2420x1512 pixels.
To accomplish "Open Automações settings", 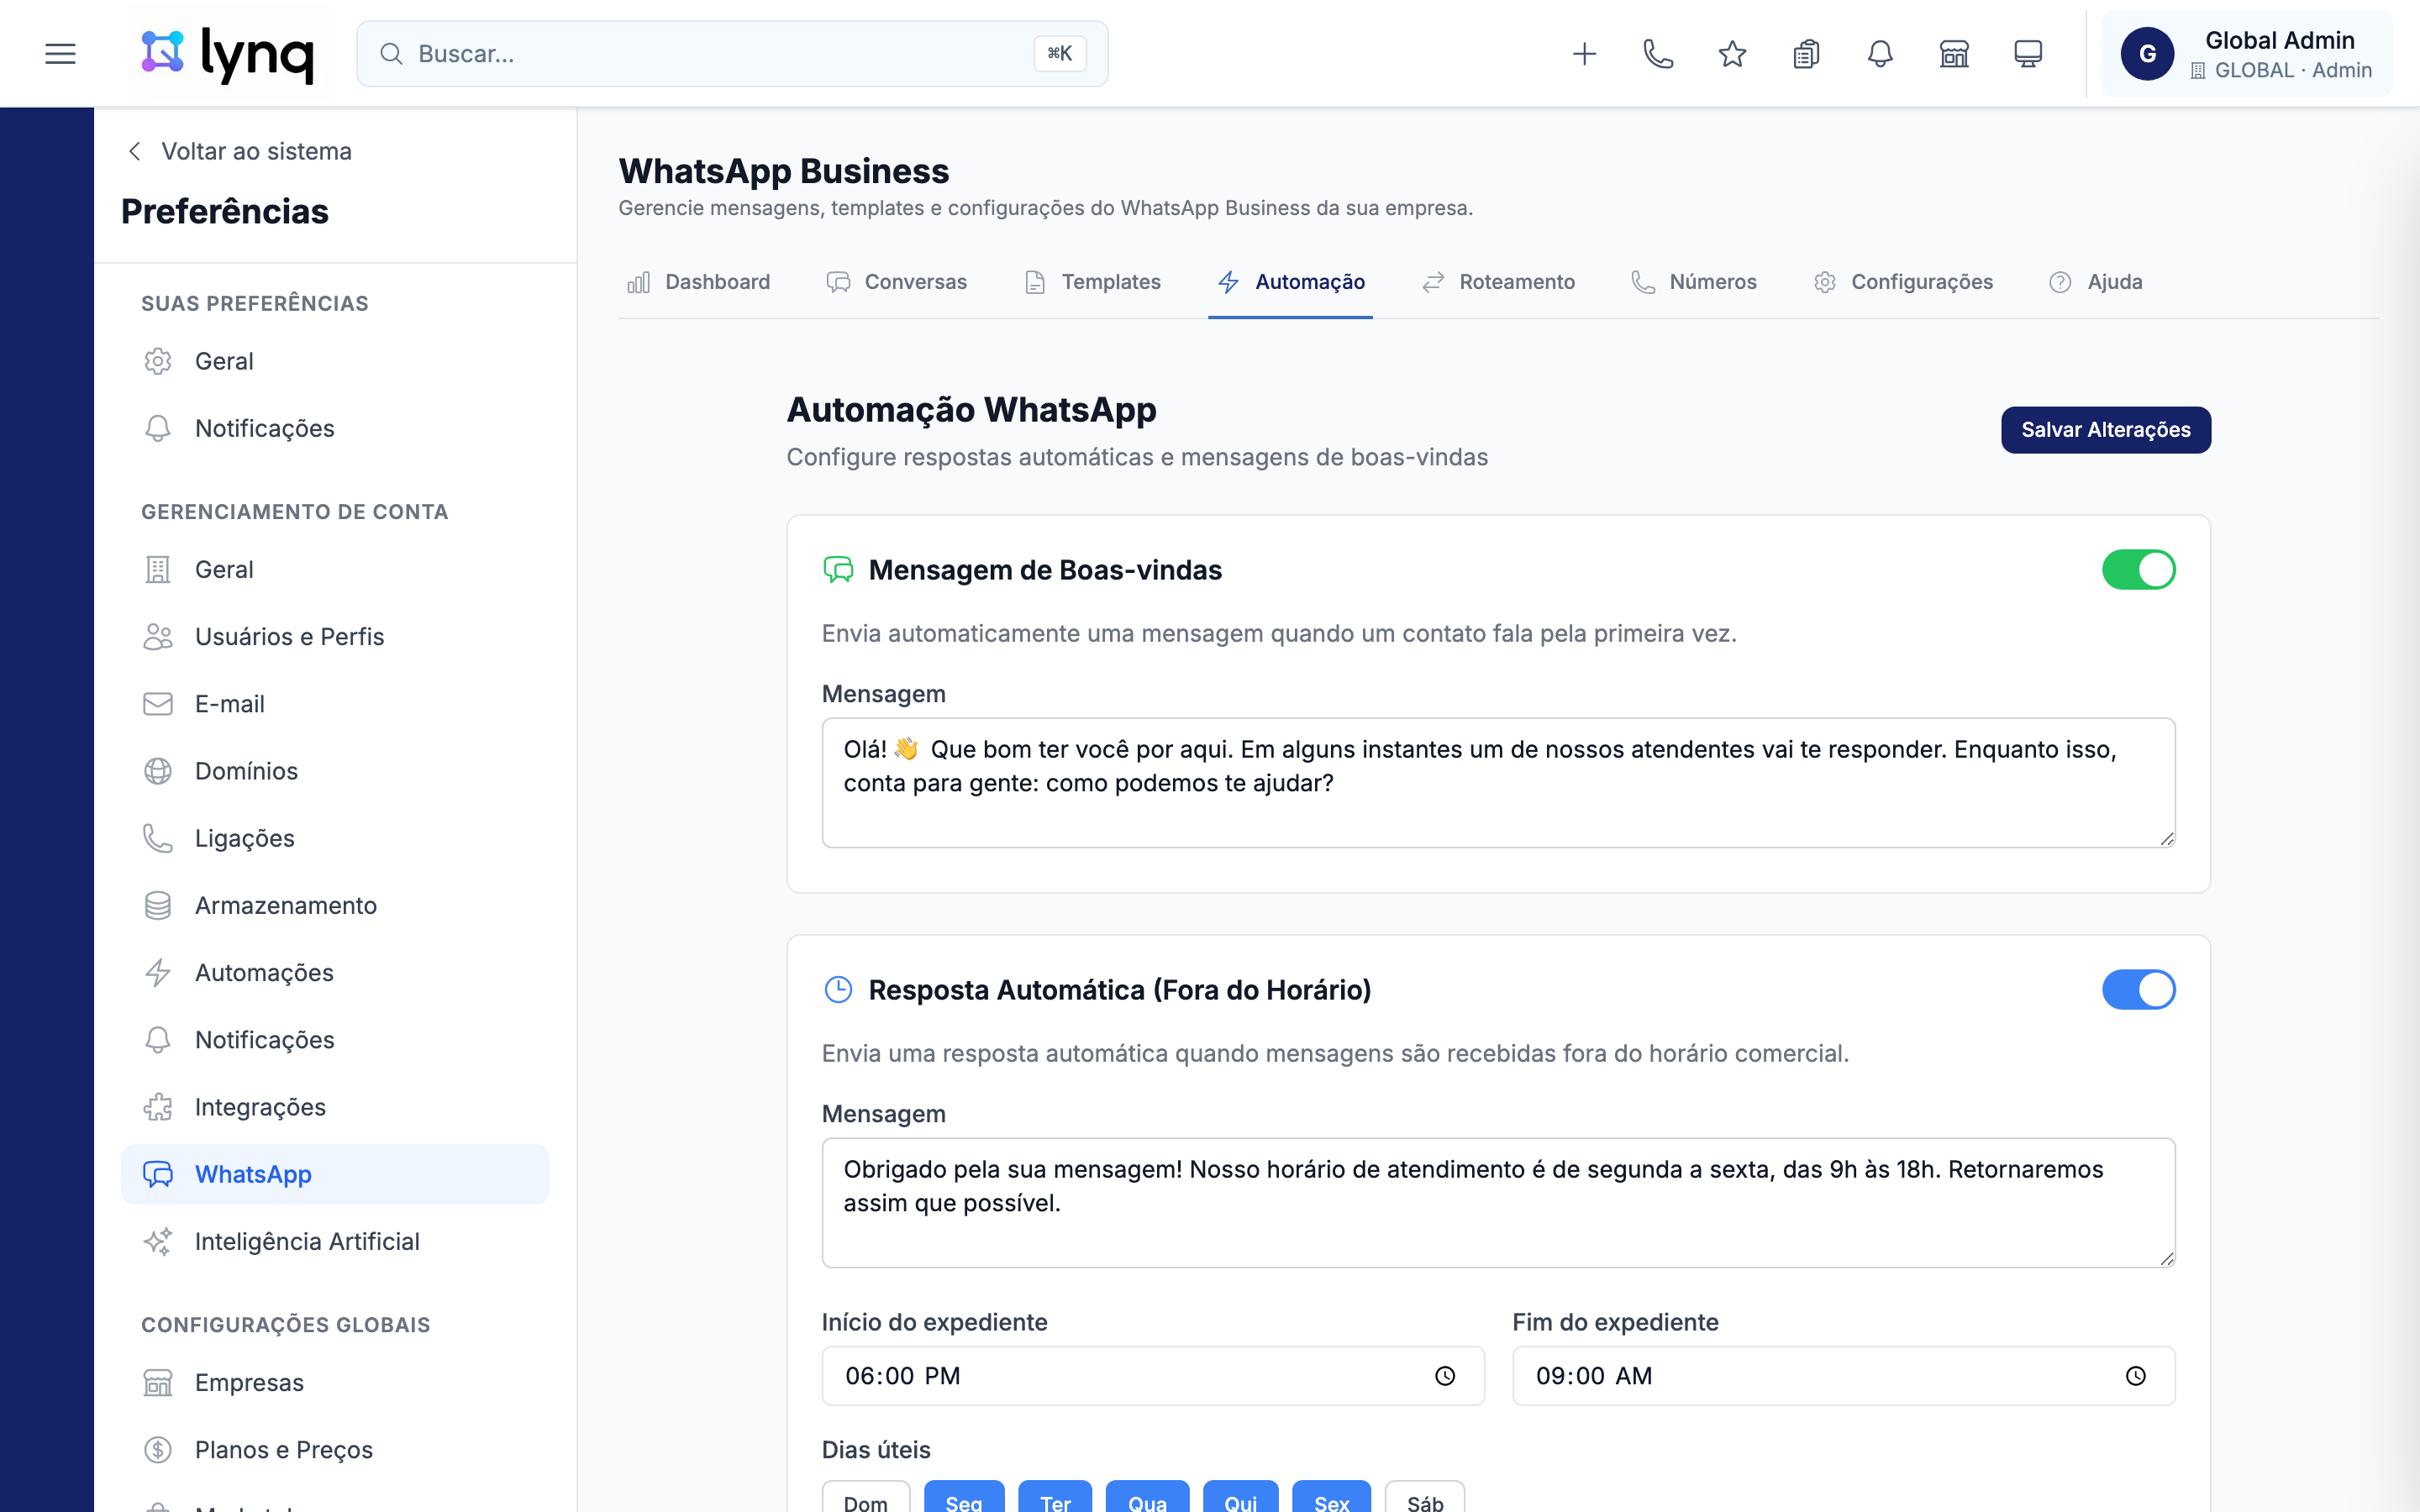I will tap(335, 972).
